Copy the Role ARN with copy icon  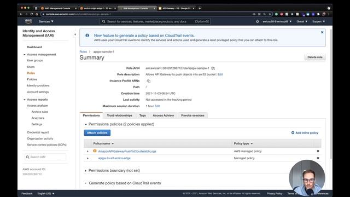[213, 68]
